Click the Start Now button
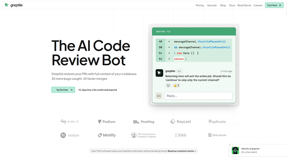The width and height of the screenshot is (287, 157). tap(274, 5)
